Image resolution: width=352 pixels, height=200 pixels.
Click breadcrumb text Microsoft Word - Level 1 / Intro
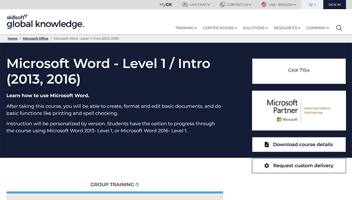point(86,39)
